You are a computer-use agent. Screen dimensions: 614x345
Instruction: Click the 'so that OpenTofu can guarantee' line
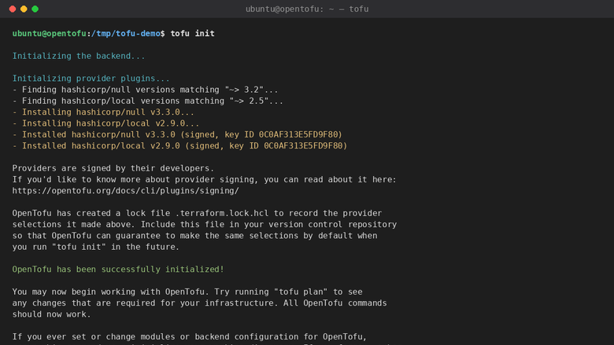(x=194, y=236)
